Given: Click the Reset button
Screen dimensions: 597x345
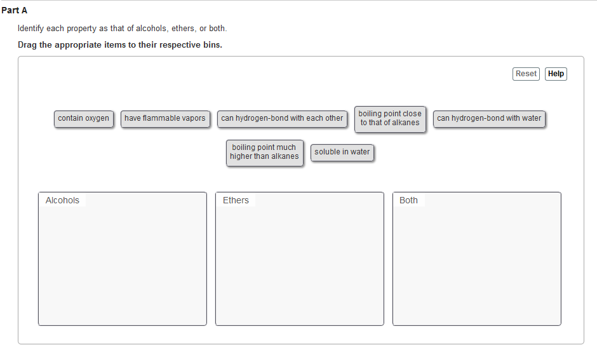Looking at the screenshot, I should coord(526,74).
